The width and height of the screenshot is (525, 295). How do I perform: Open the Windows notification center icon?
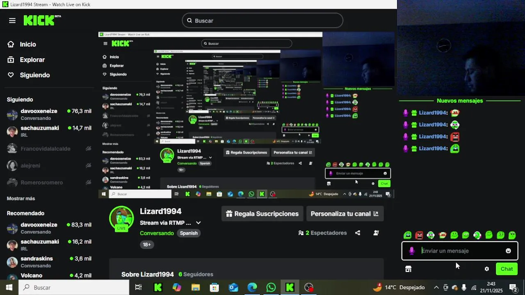click(513, 288)
